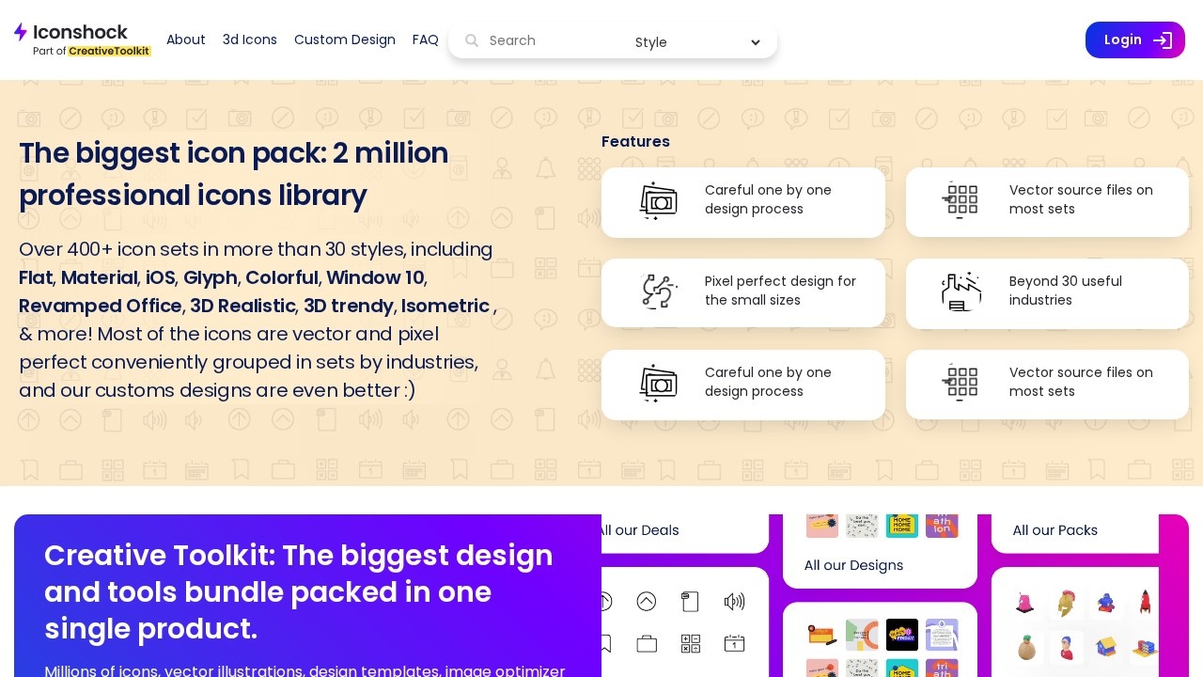The height and width of the screenshot is (677, 1203).
Task: Click the 3D blue house icon
Action: 1106,647
